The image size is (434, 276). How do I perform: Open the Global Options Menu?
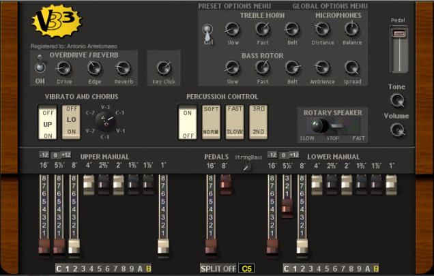(330, 5)
